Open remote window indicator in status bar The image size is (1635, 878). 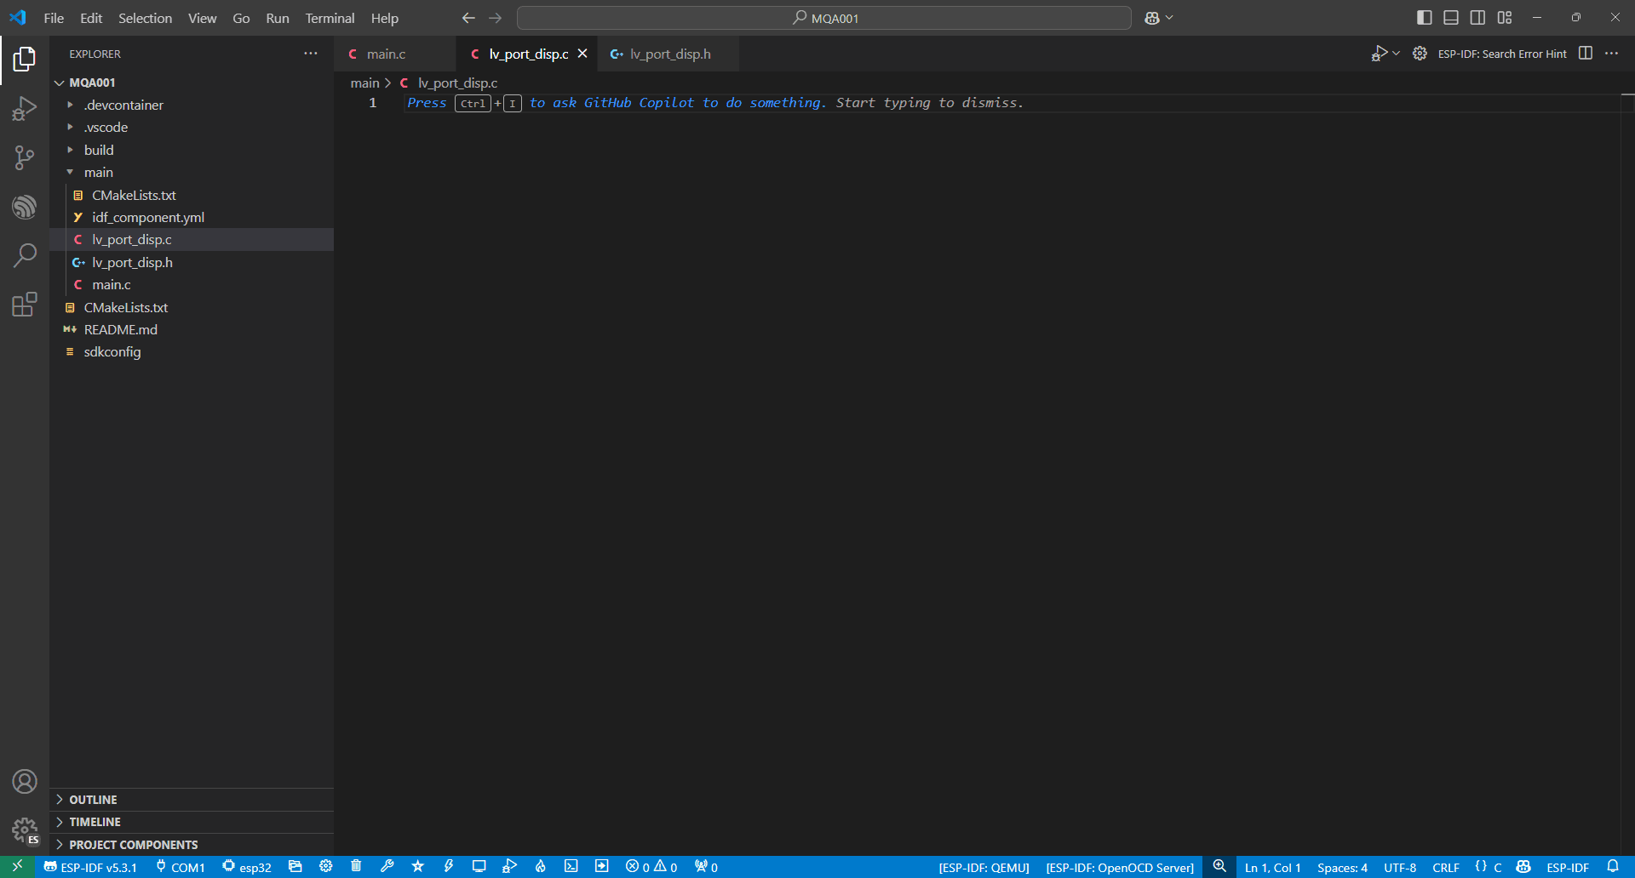point(17,867)
